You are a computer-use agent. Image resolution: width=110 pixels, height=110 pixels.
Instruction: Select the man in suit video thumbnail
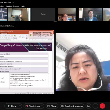point(91,14)
